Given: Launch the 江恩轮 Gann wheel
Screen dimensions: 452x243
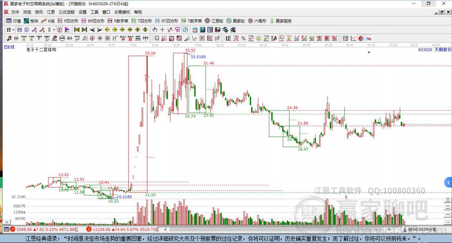Looking at the screenshot, I should tap(214, 21).
